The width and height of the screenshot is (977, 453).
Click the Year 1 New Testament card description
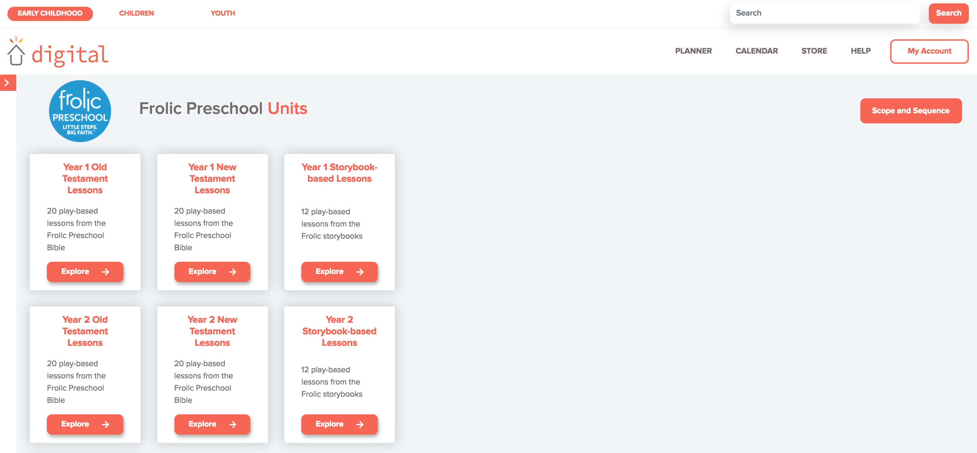tap(204, 229)
